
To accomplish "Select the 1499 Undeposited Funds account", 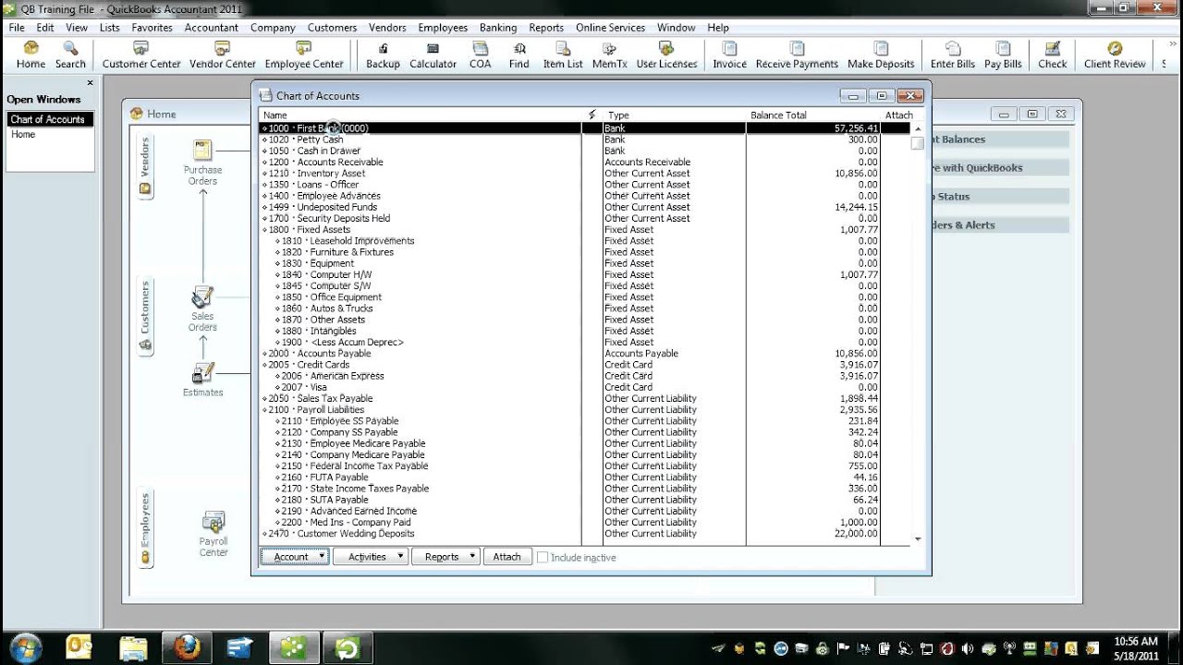I will pos(569,207).
